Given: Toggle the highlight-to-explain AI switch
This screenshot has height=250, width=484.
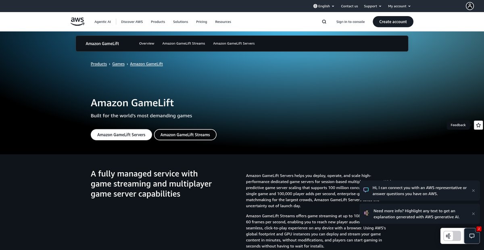Looking at the screenshot, I should [452, 236].
